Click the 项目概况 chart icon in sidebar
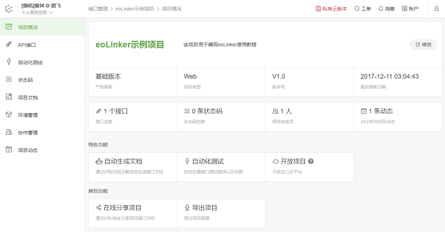This screenshot has height=232, width=445. coord(9,27)
